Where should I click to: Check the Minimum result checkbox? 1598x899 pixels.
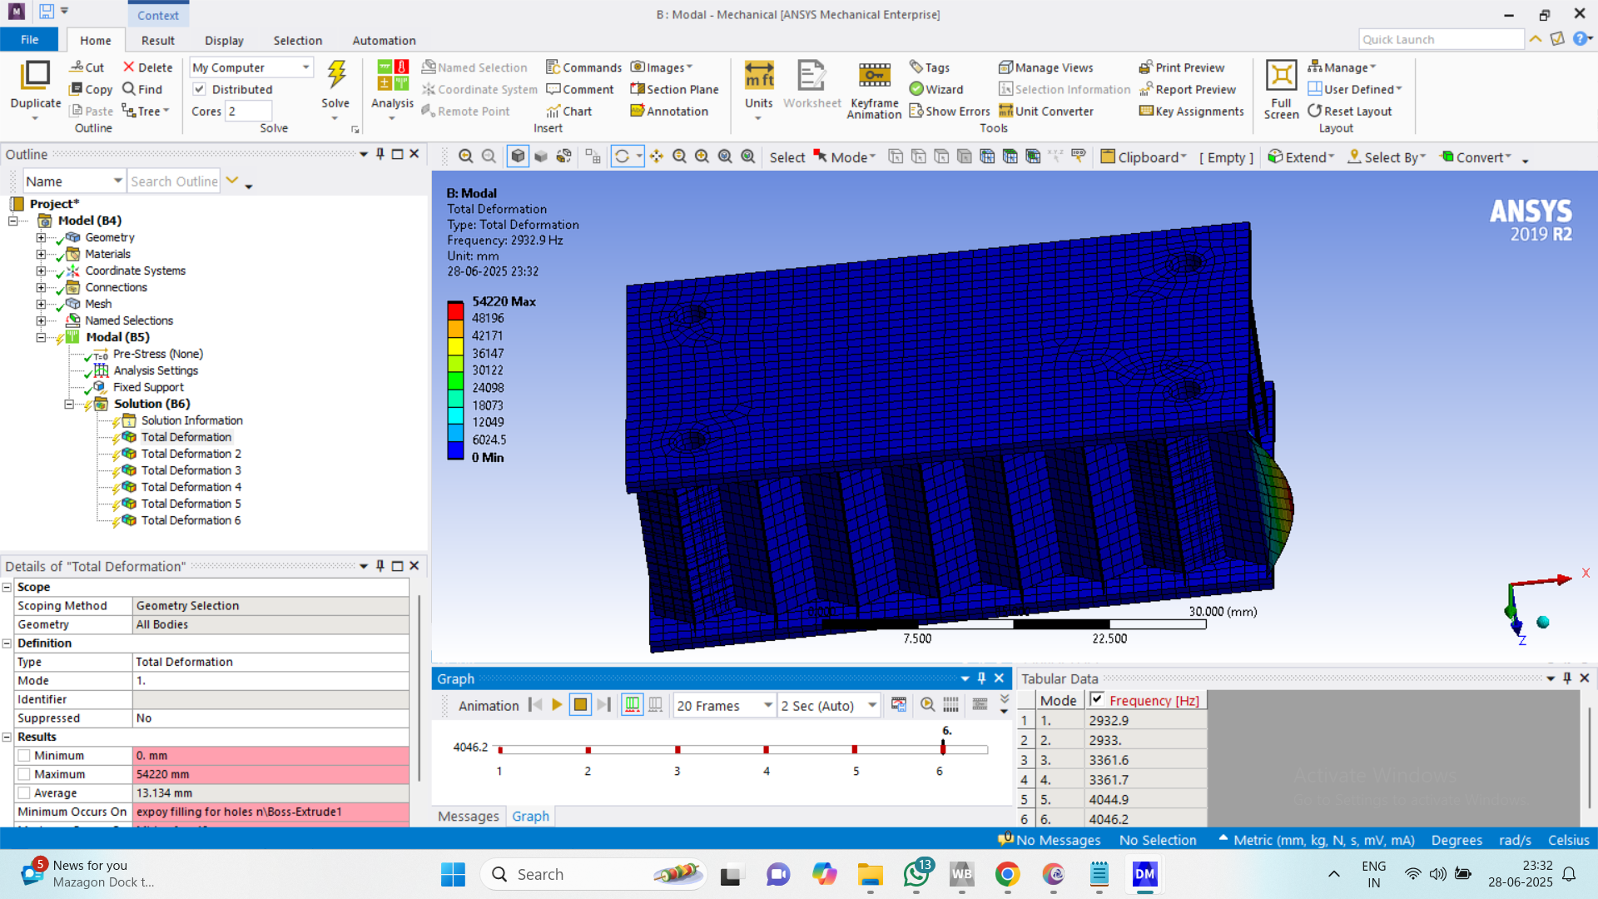pyautogui.click(x=24, y=755)
